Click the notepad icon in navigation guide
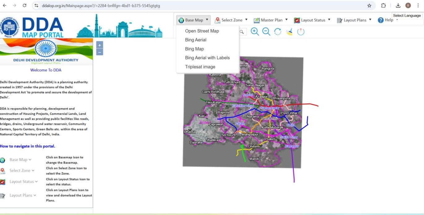 (2, 196)
